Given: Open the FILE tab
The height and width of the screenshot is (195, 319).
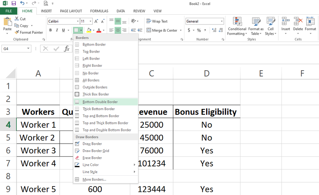Looking at the screenshot, I should (9, 11).
